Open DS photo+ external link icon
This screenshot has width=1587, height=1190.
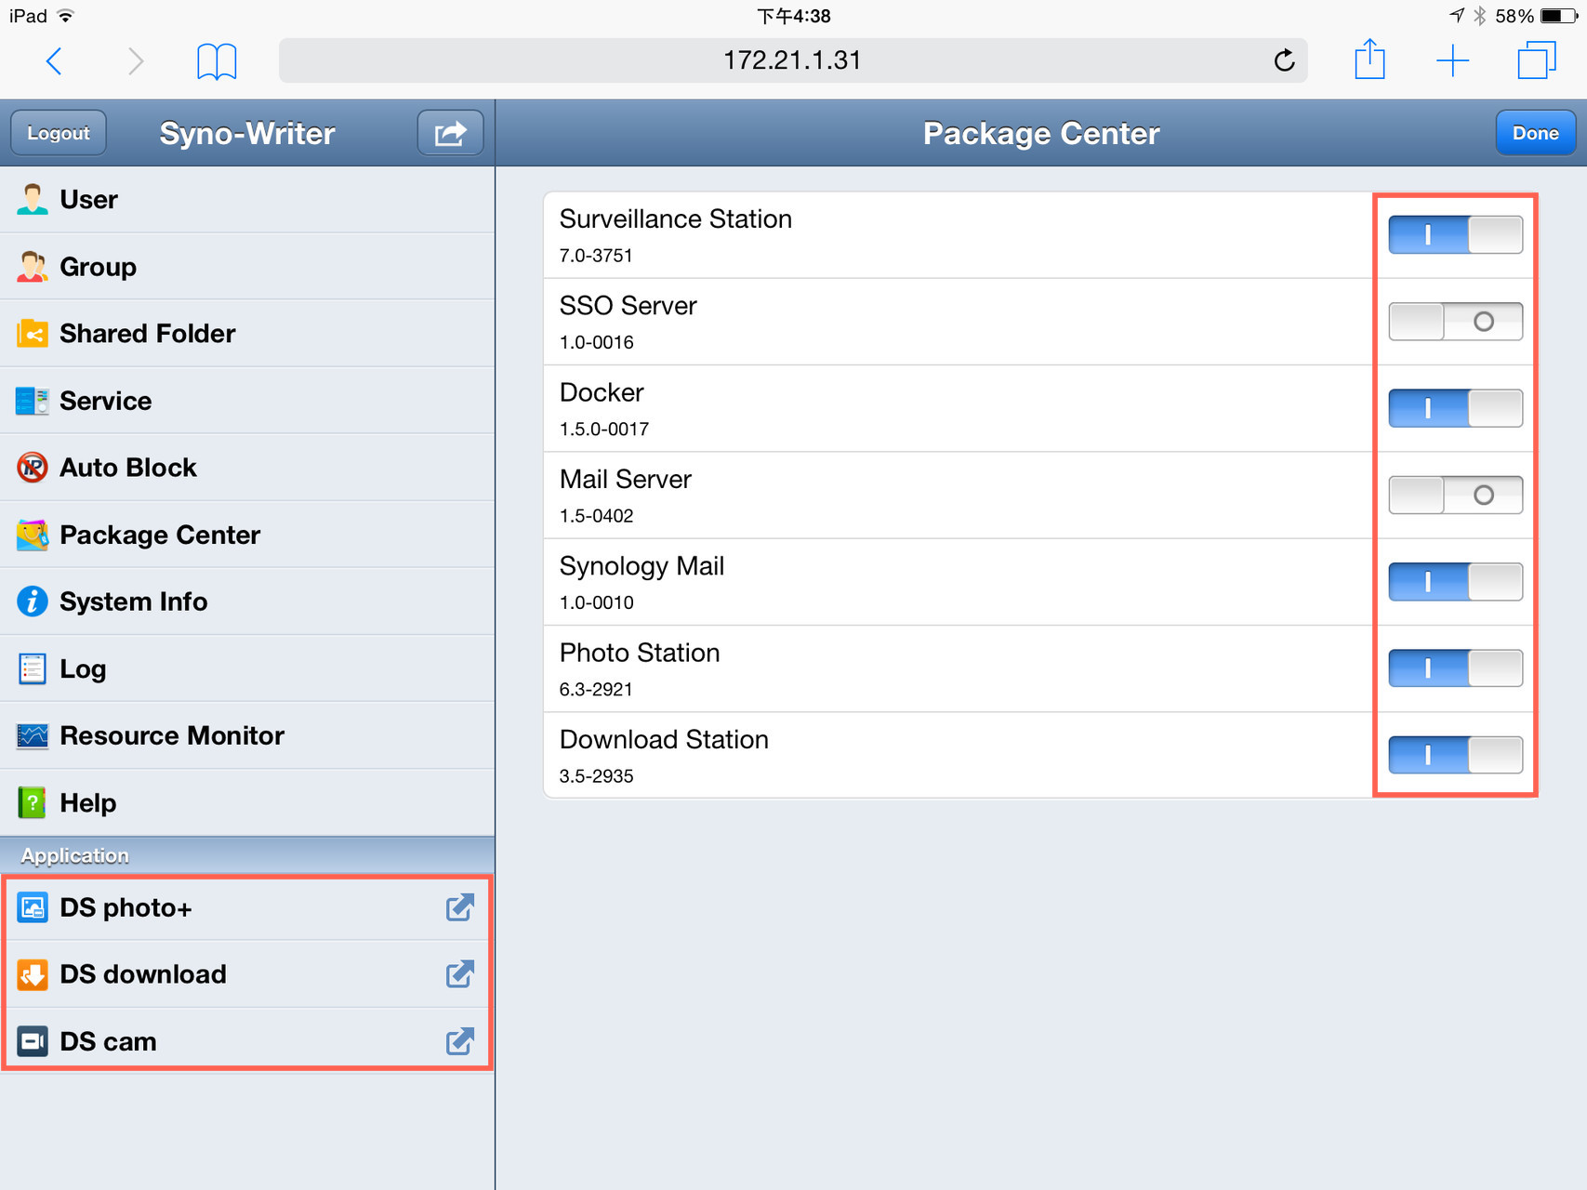point(460,907)
